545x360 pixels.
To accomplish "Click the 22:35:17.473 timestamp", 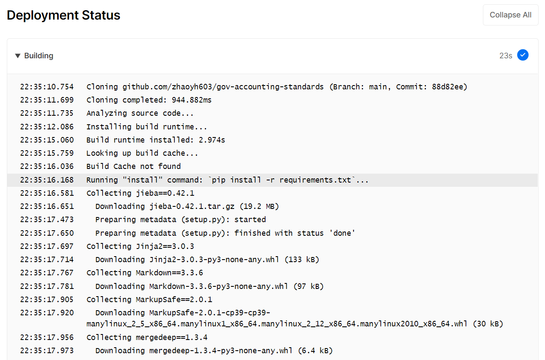I will pyautogui.click(x=46, y=220).
